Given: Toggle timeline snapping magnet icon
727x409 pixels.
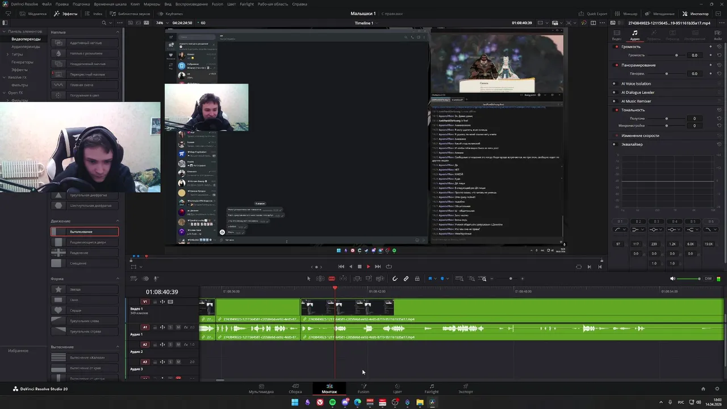Looking at the screenshot, I should (395, 278).
